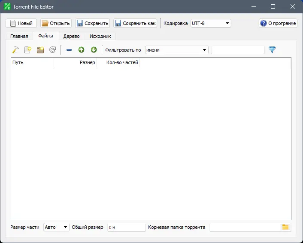Add a new file entry icon
This screenshot has width=303, height=243.
click(28, 50)
